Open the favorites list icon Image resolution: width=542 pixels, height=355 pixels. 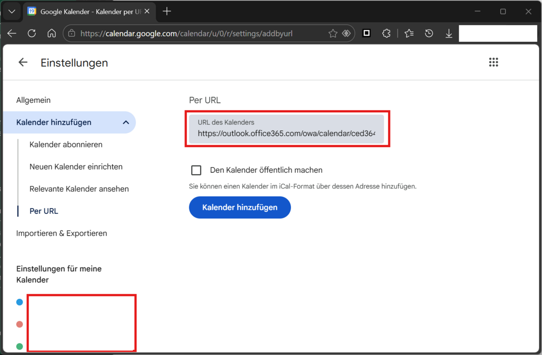tap(409, 33)
